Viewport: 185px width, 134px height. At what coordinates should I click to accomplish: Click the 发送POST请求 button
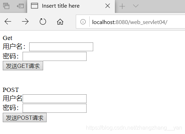25,118
